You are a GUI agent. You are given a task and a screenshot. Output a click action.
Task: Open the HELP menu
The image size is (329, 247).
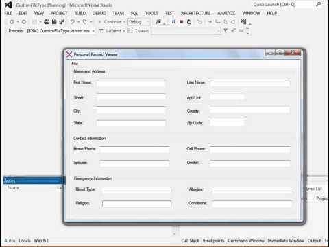[x=272, y=13]
